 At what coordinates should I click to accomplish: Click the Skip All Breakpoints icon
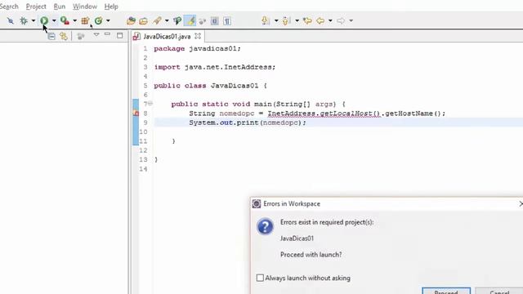tap(11, 20)
